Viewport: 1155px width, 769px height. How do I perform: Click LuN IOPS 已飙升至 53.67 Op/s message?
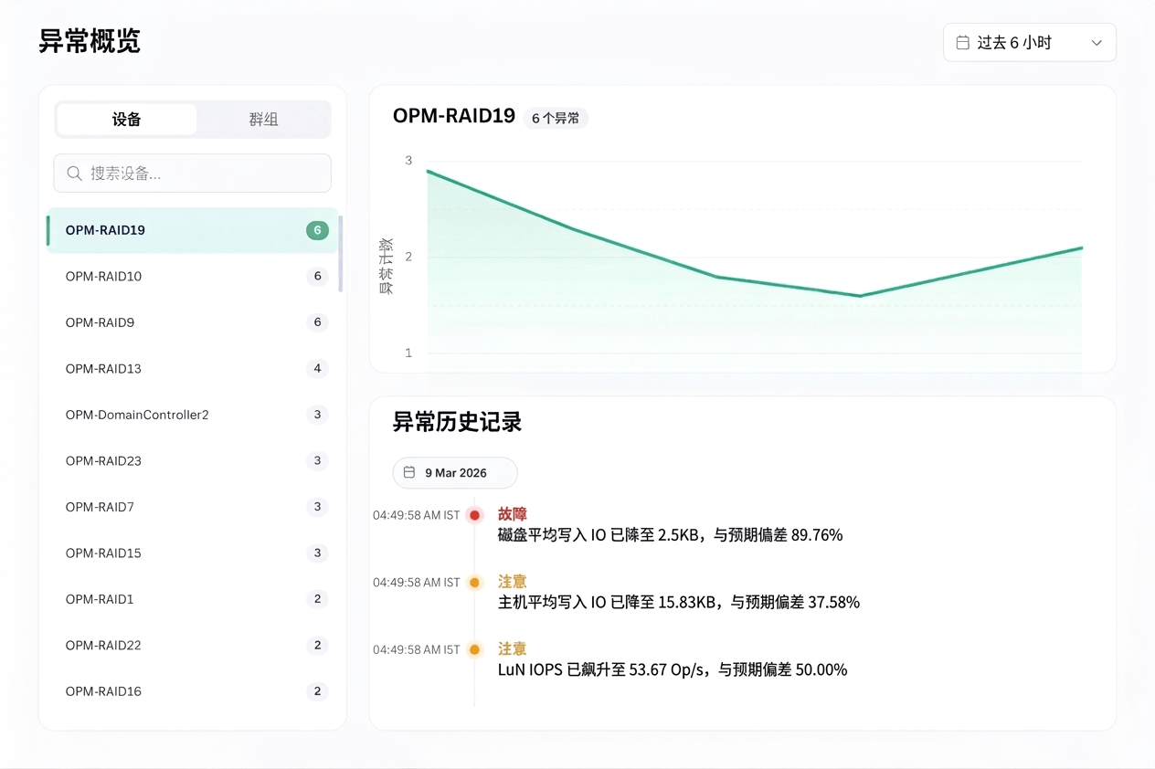[x=673, y=669]
